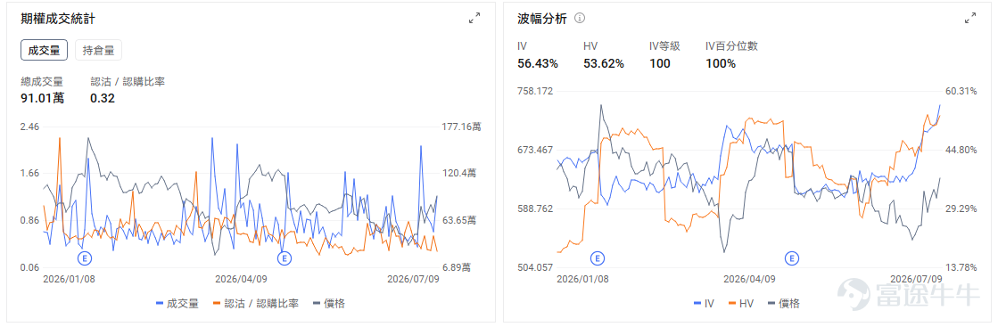The height and width of the screenshot is (327, 998).
Task: Click the IV value 56.43%
Action: [x=538, y=63]
